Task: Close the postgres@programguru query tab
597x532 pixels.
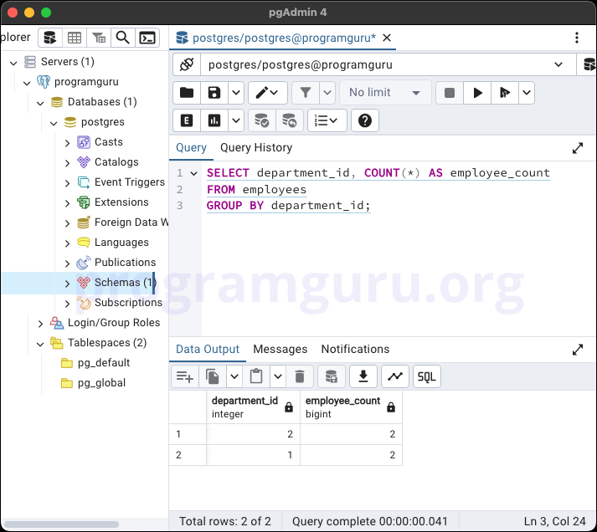Action: coord(387,38)
